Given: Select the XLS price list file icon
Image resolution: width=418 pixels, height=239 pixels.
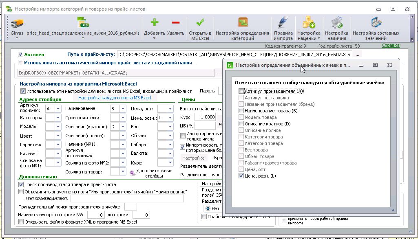Looking at the screenshot, I should point(83,23).
